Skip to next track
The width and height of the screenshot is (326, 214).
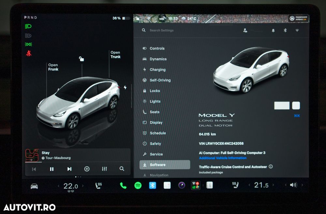click(69, 169)
